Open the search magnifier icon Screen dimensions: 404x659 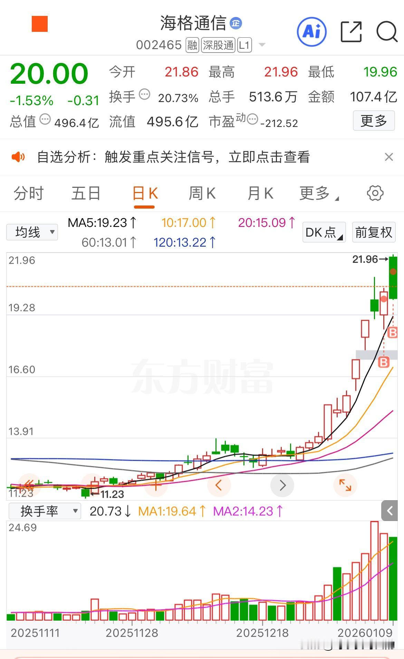pyautogui.click(x=387, y=31)
